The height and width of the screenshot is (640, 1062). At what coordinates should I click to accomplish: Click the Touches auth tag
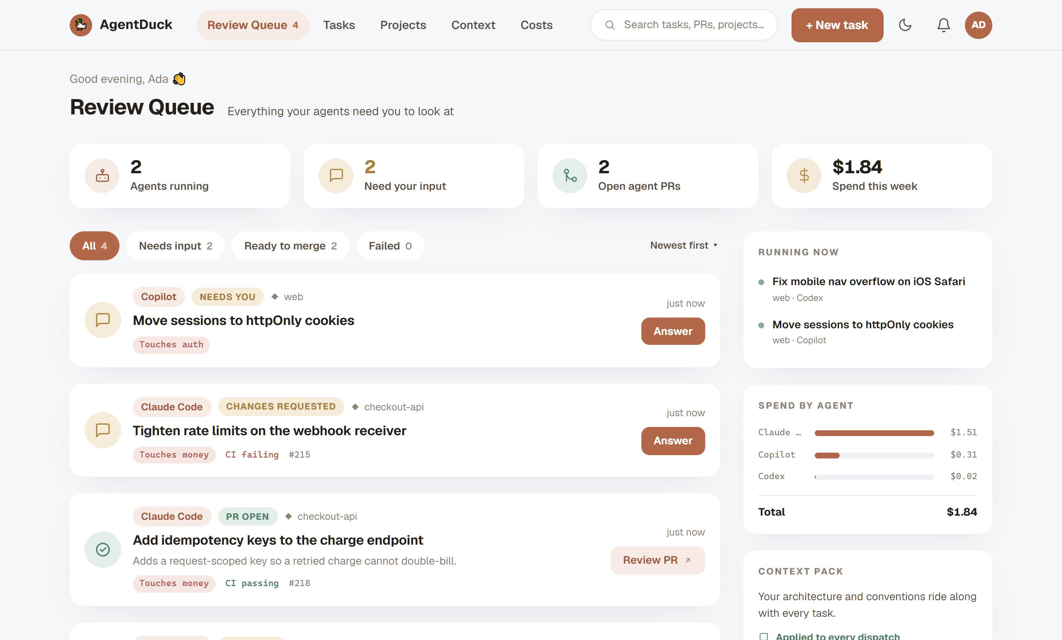coord(171,344)
